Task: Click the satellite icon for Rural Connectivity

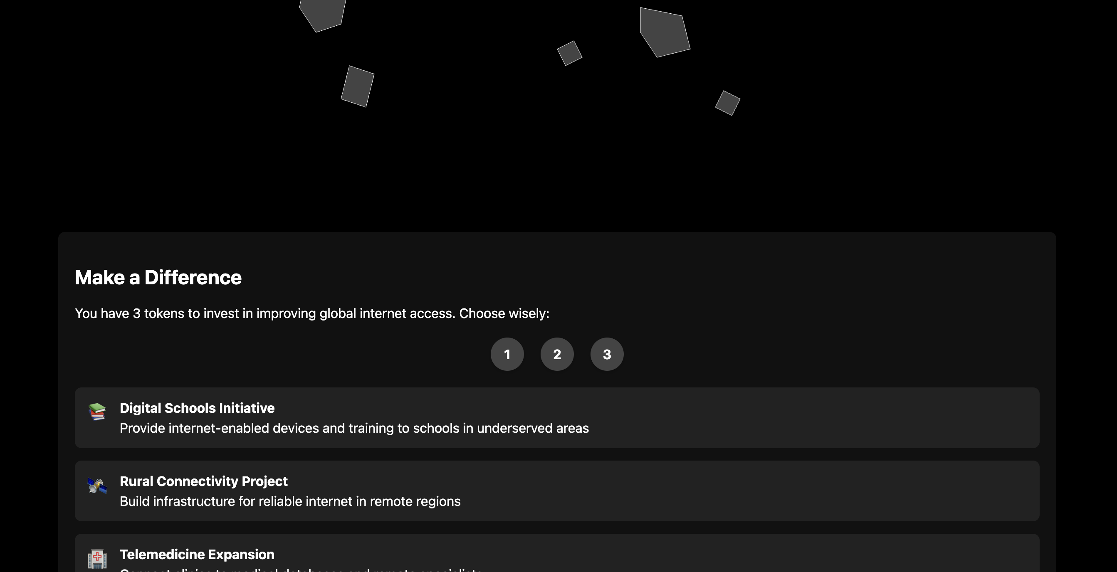Action: 97,486
